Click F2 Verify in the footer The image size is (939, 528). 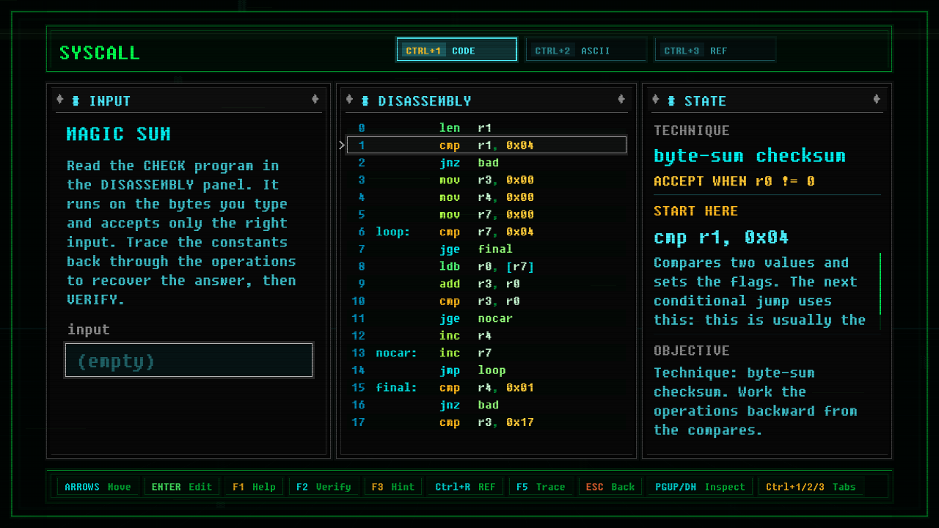pyautogui.click(x=324, y=486)
